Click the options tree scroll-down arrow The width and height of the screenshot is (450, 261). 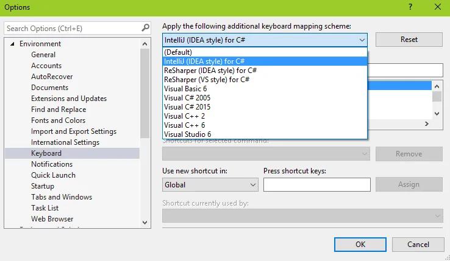pos(145,223)
